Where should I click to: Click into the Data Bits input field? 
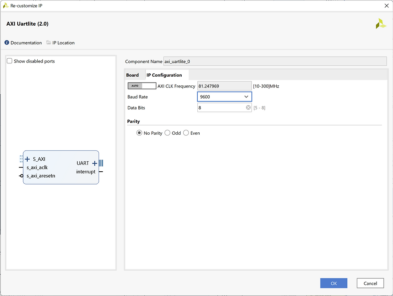click(x=224, y=107)
